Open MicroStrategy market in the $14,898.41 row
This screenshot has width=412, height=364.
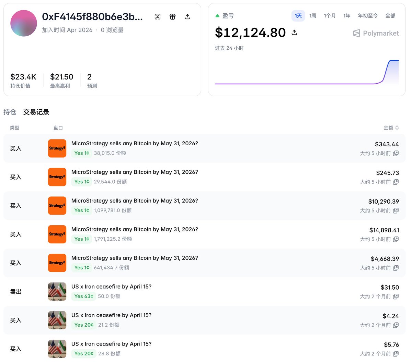(135, 229)
